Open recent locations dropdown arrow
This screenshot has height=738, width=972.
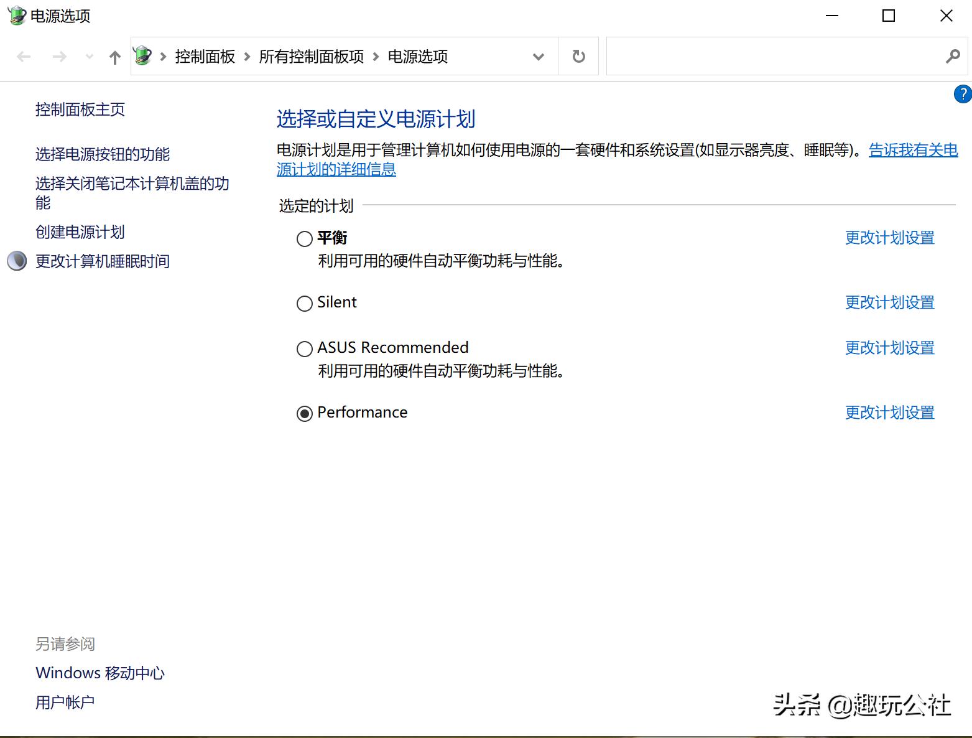[x=89, y=57]
